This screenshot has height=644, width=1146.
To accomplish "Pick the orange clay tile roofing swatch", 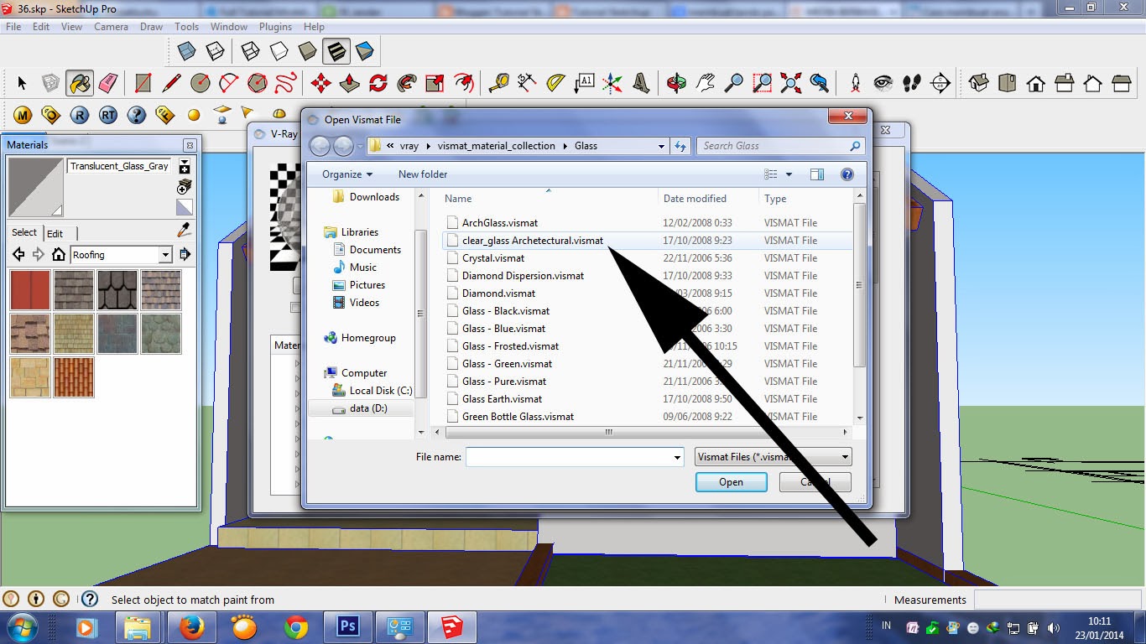I will coord(74,377).
